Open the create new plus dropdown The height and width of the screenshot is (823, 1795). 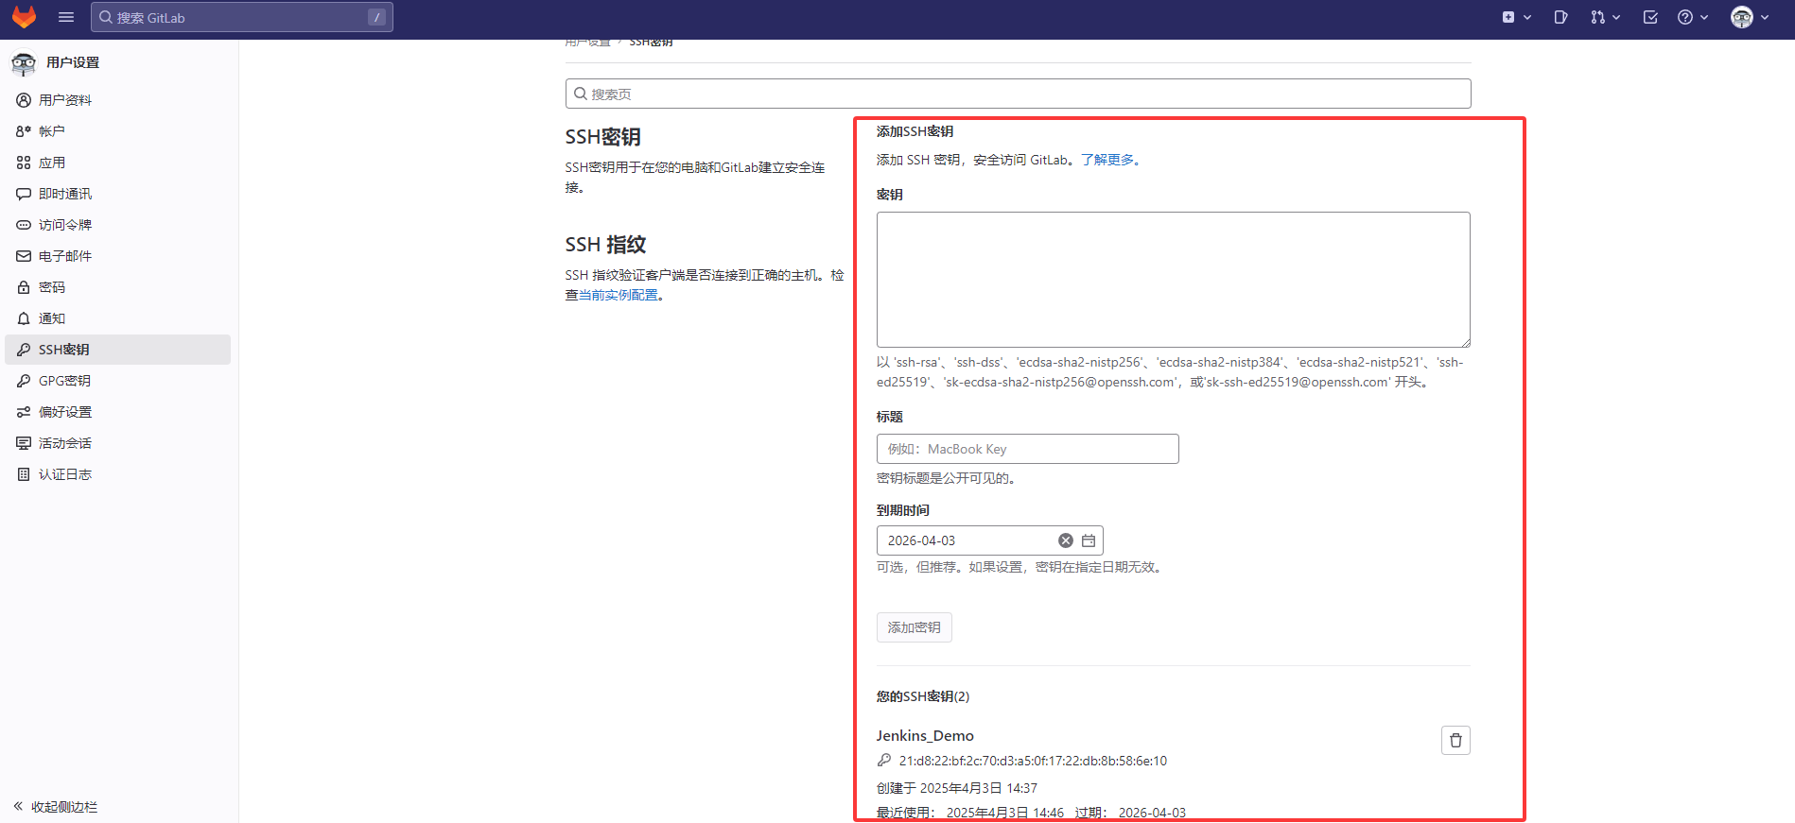[1517, 17]
